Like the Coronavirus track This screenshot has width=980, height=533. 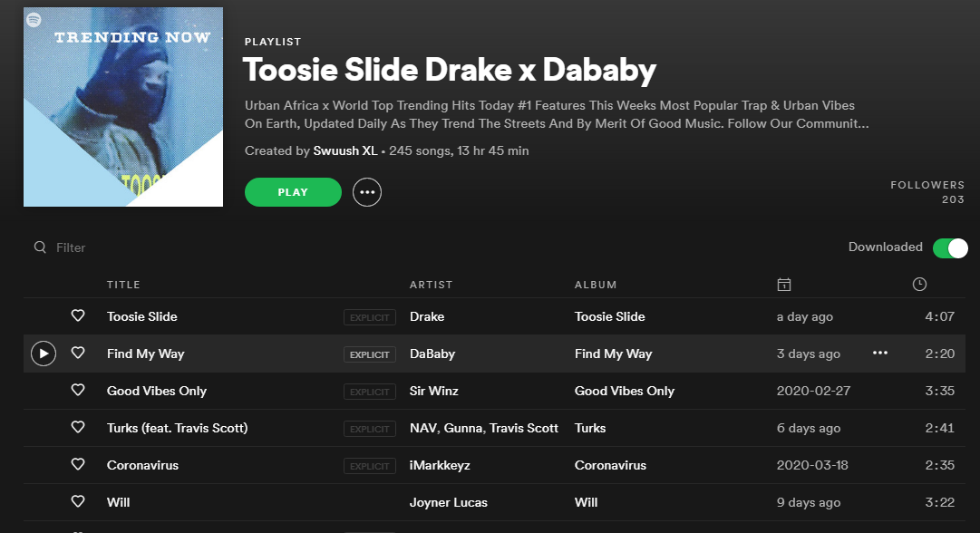click(x=78, y=465)
